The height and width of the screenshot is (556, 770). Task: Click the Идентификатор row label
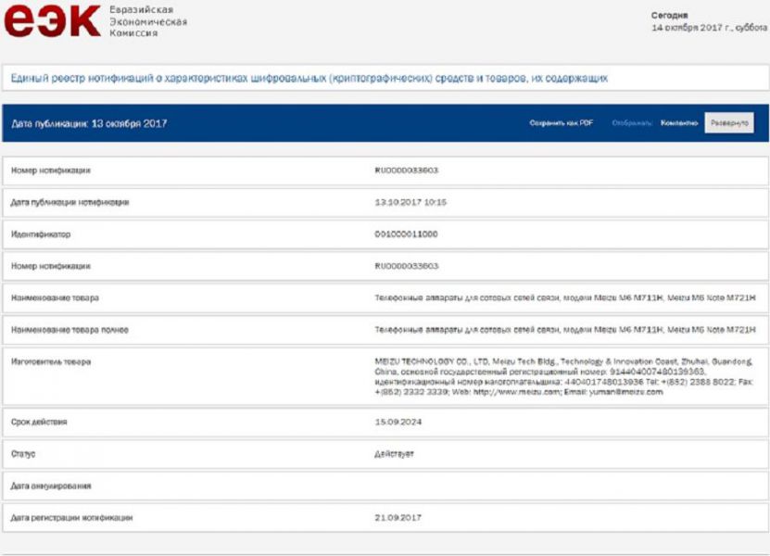click(x=41, y=234)
